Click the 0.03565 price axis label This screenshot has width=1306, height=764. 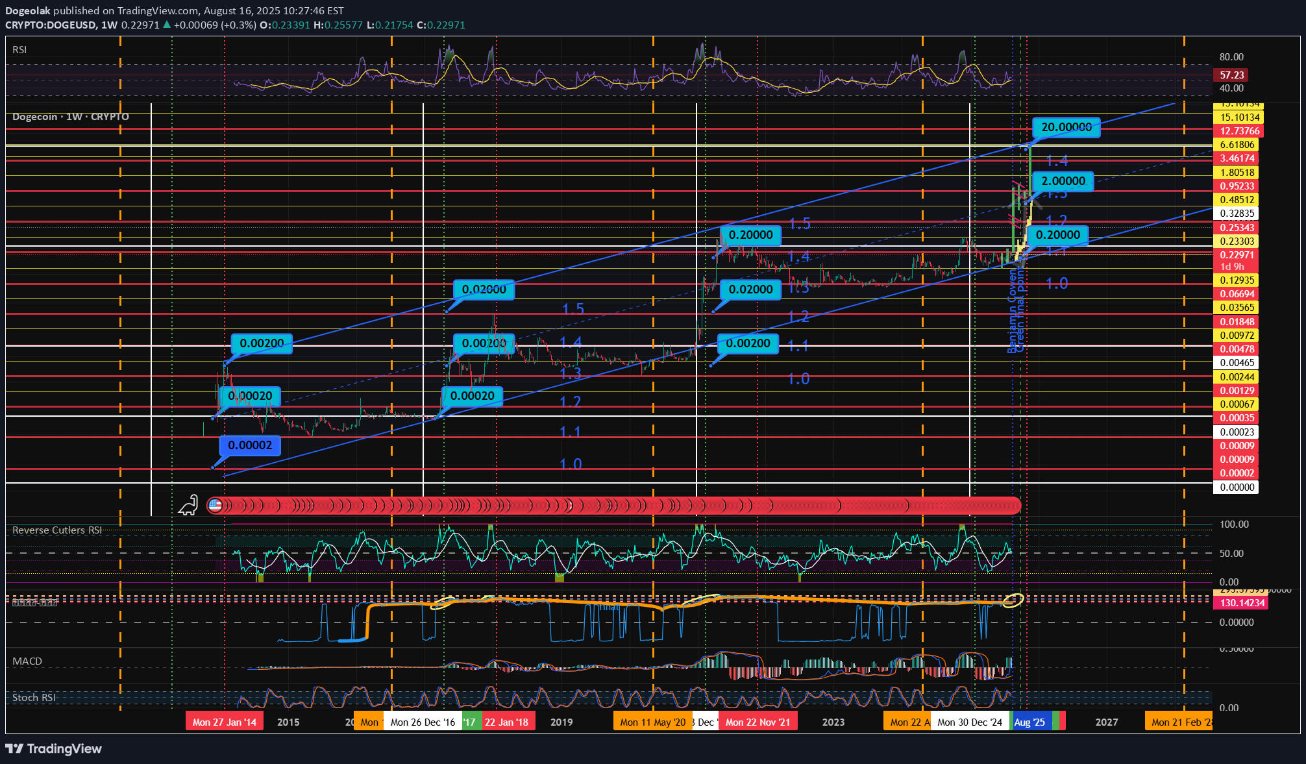coord(1236,308)
